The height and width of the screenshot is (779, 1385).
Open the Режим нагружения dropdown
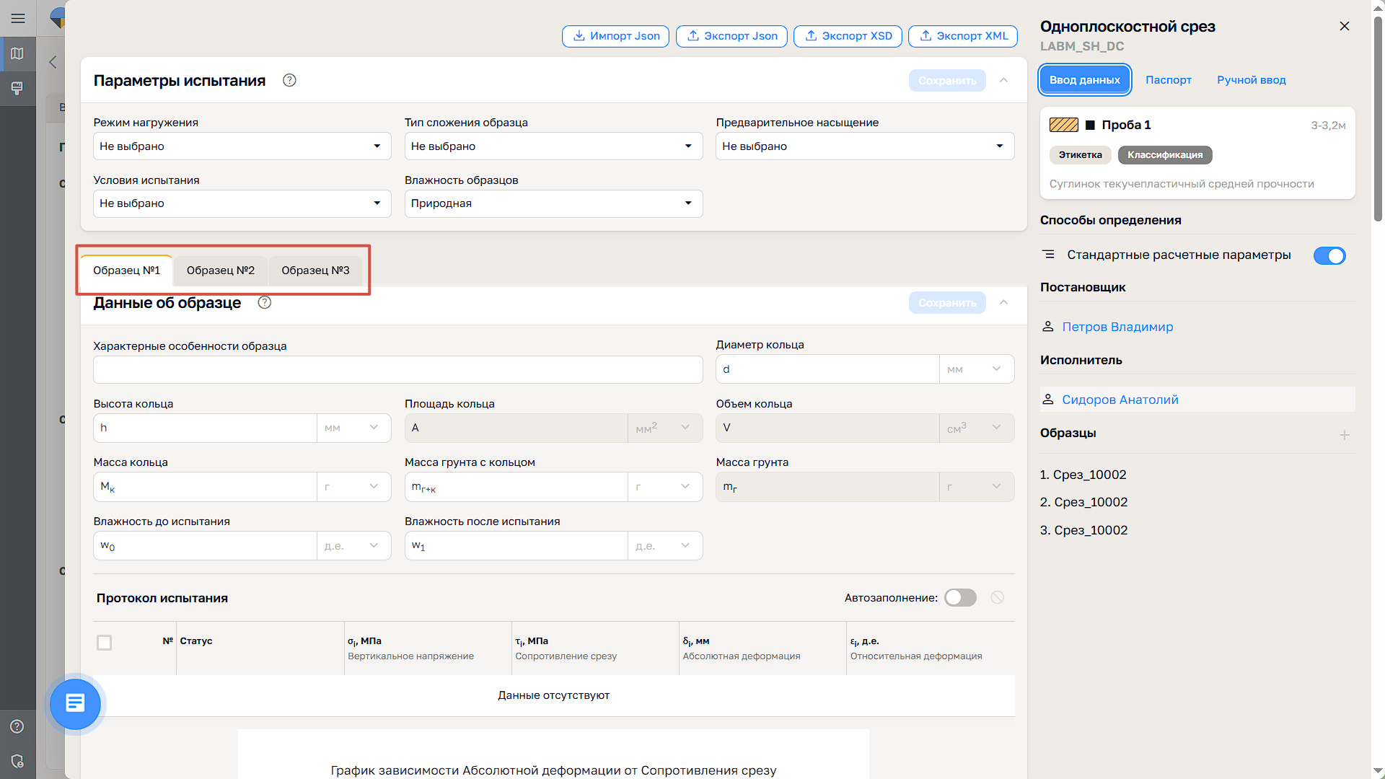(242, 146)
